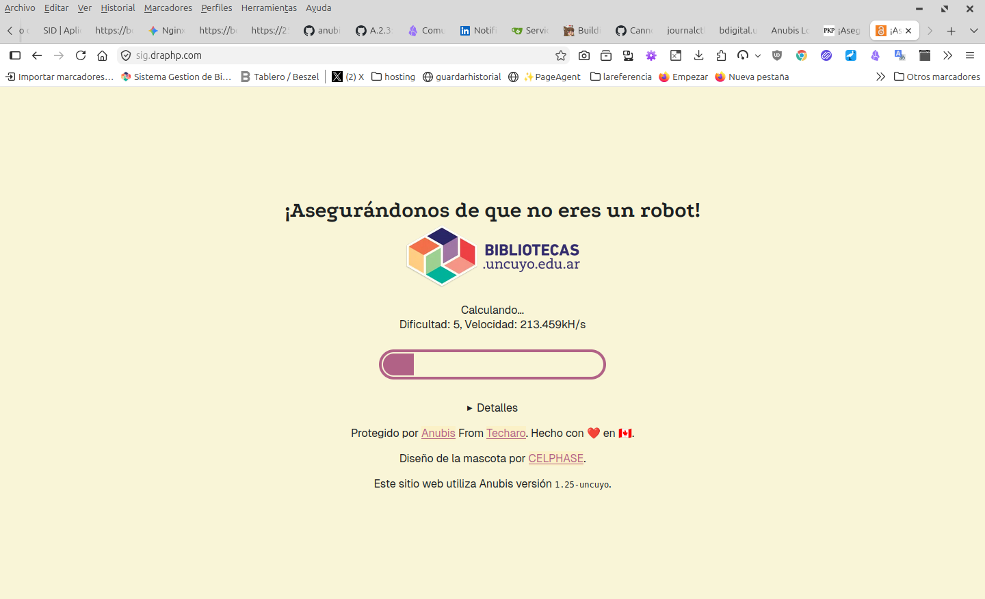Open the Firefox hamburger application menu
The width and height of the screenshot is (985, 599).
tap(970, 55)
